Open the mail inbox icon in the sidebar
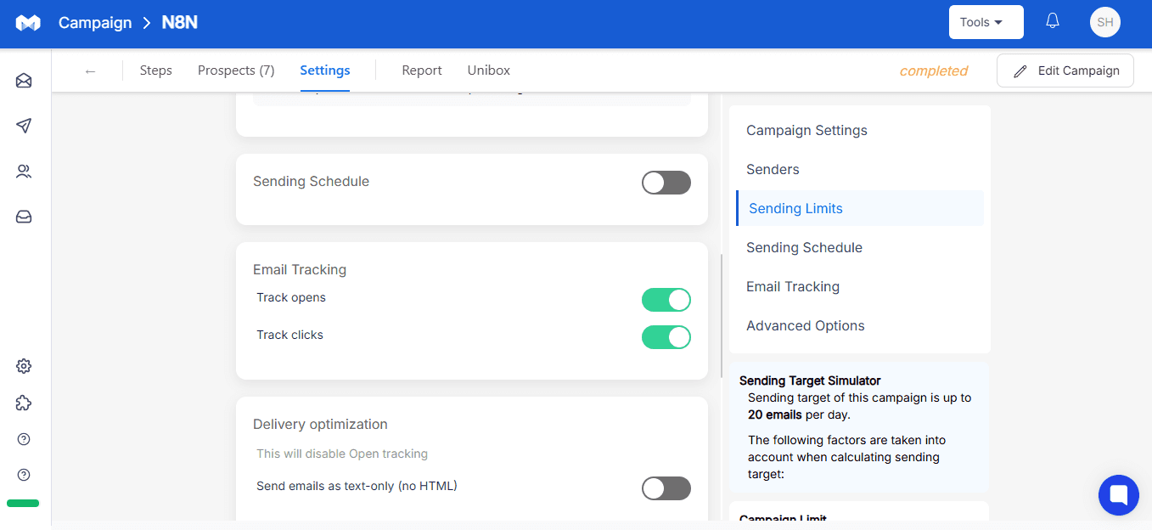 pyautogui.click(x=24, y=81)
